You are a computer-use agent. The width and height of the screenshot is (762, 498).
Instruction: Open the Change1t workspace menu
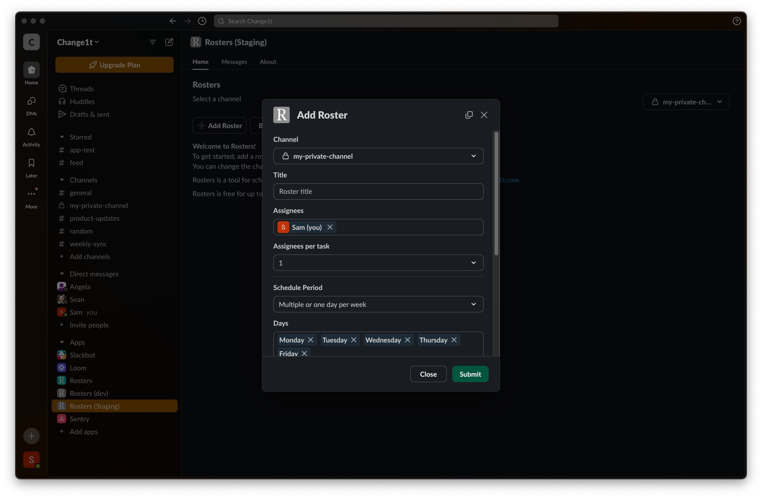(78, 42)
